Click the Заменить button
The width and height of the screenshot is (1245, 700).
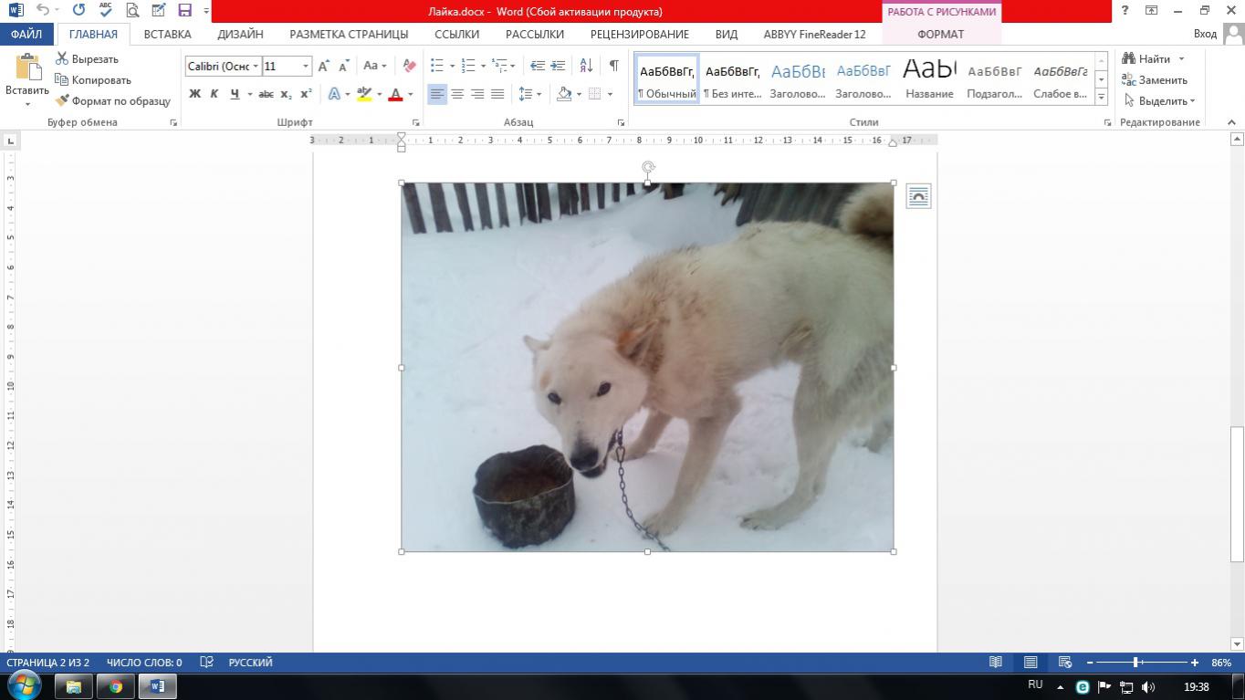pyautogui.click(x=1155, y=79)
